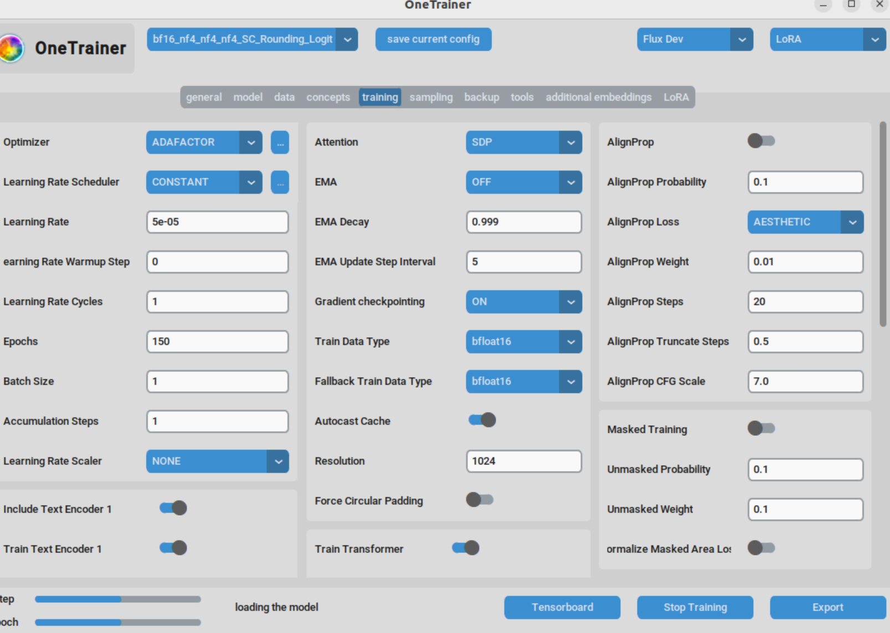Toggle the Train Transformer switch
This screenshot has height=633, width=890.
pyautogui.click(x=466, y=548)
